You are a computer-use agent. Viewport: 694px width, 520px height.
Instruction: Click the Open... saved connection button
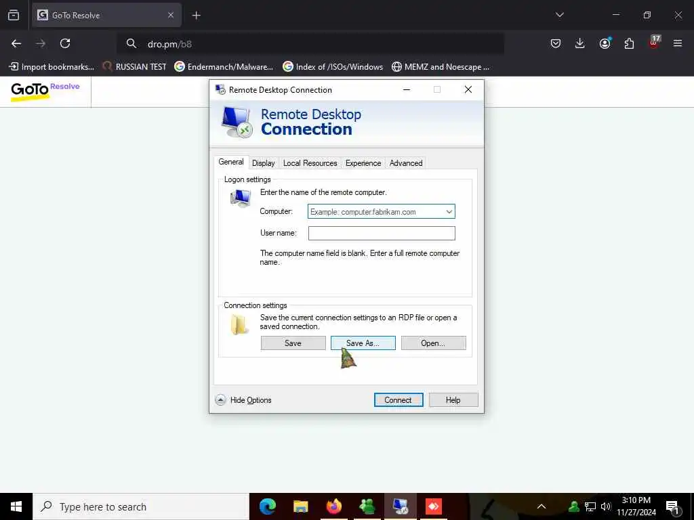[x=433, y=343]
